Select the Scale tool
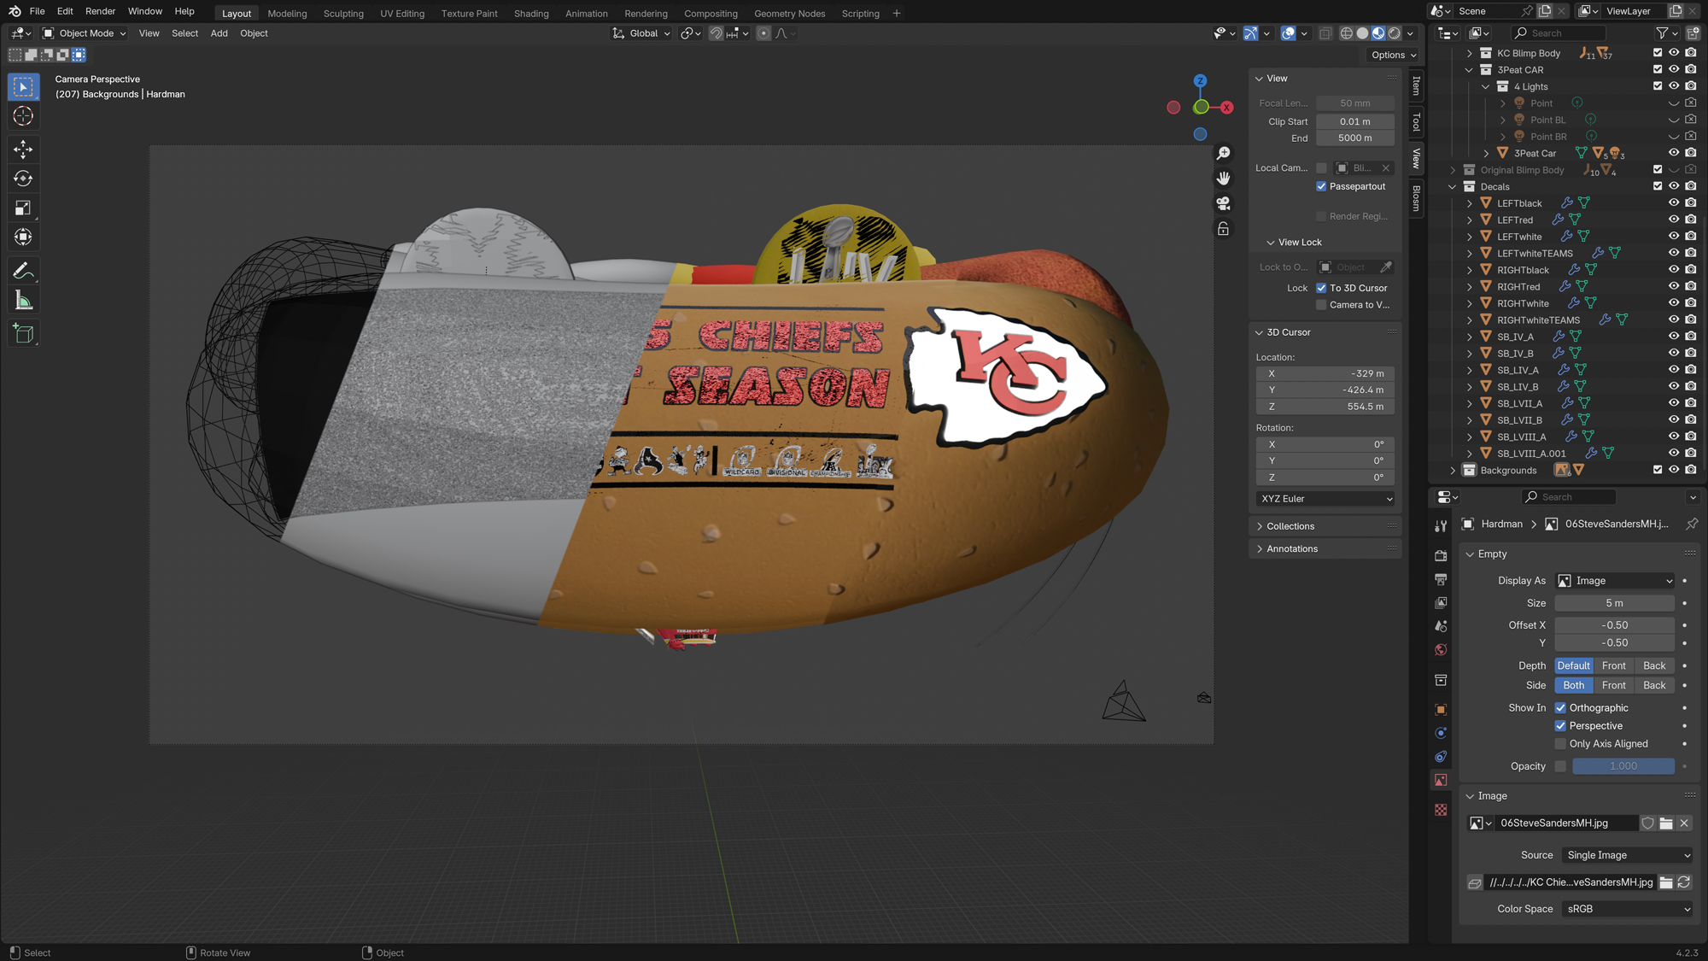Image resolution: width=1708 pixels, height=961 pixels. (x=23, y=208)
